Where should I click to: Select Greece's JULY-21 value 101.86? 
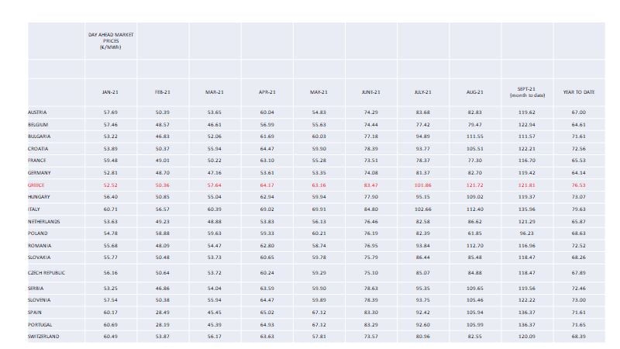422,185
